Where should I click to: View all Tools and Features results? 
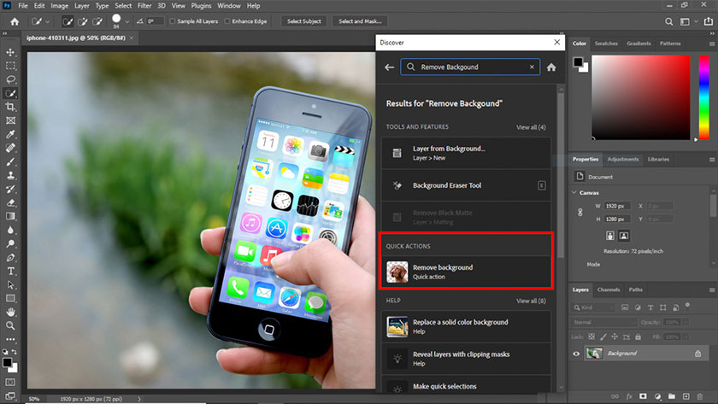531,127
